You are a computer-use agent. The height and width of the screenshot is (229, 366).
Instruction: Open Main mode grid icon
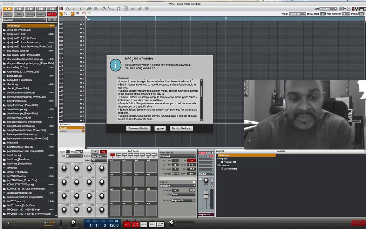coord(61,9)
